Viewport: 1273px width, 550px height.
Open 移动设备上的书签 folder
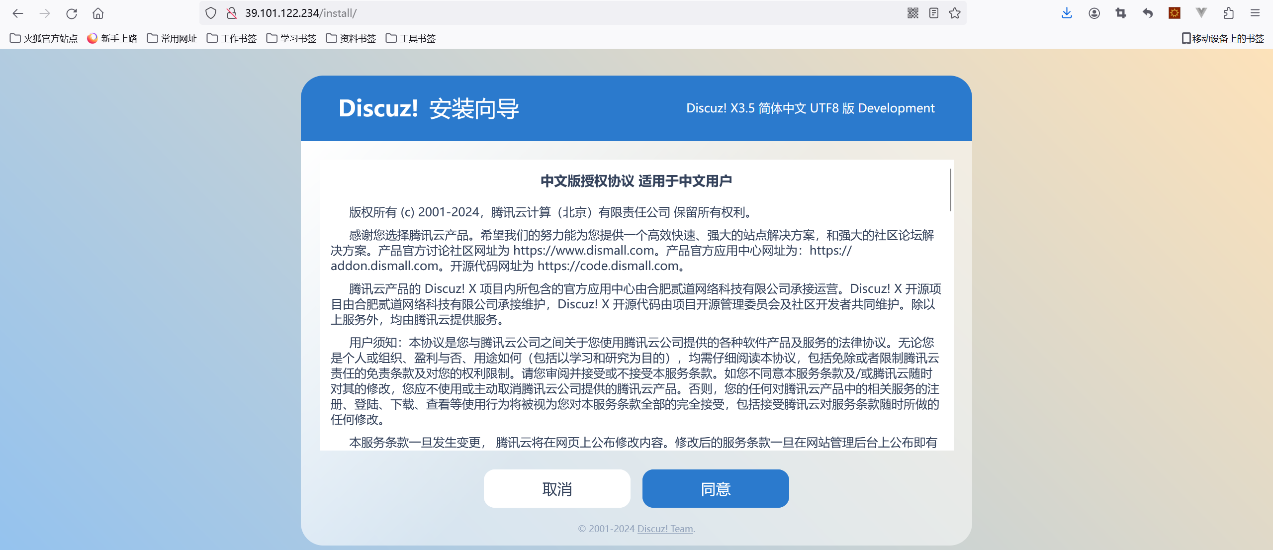pyautogui.click(x=1223, y=38)
